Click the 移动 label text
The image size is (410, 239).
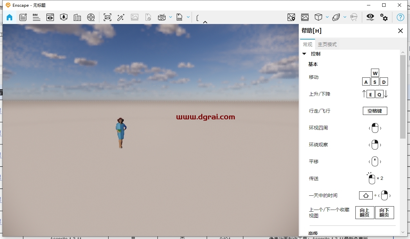(x=314, y=77)
